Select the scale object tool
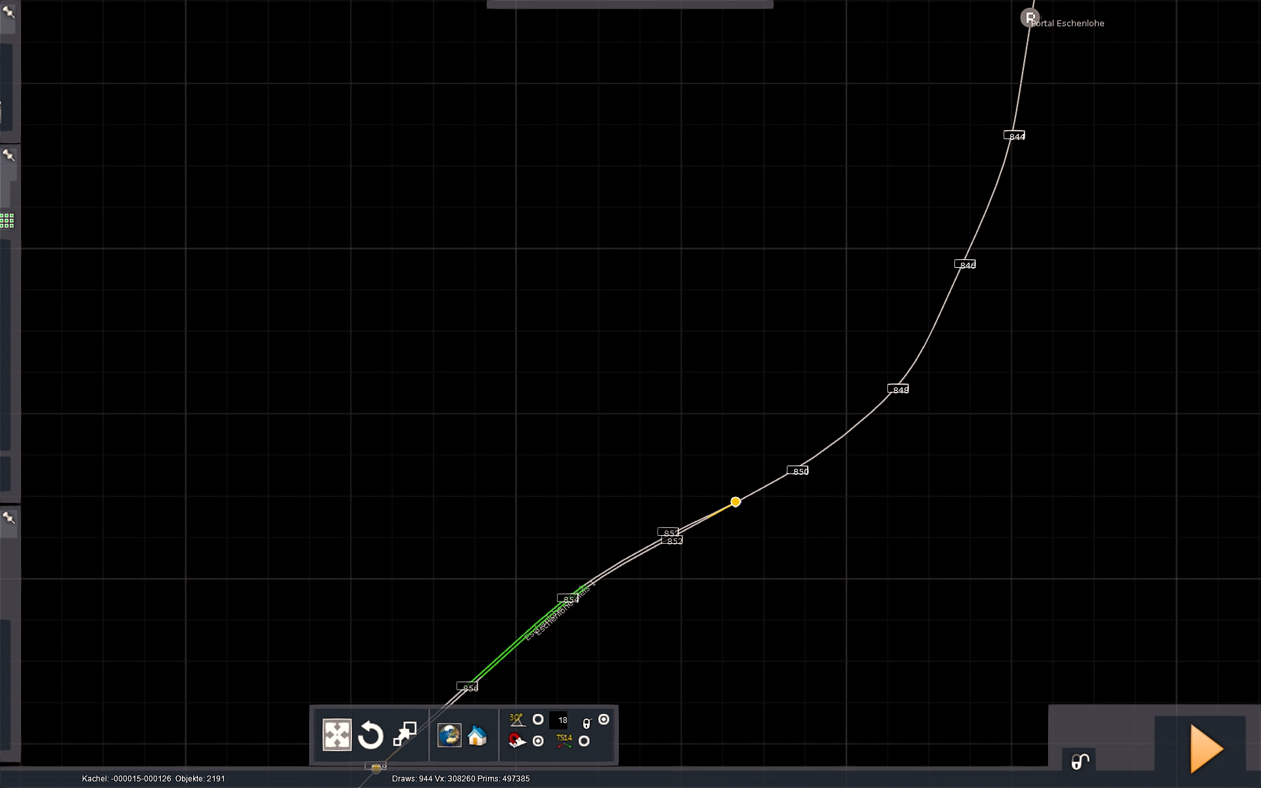Viewport: 1261px width, 788px height. click(405, 734)
